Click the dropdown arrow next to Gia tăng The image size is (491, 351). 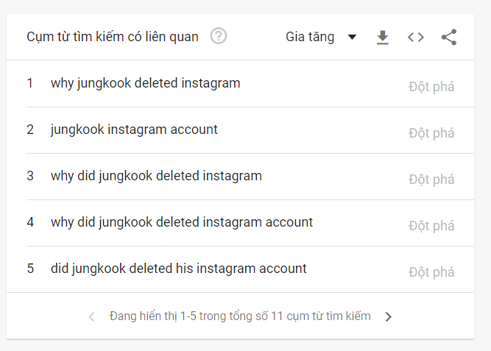coord(352,37)
